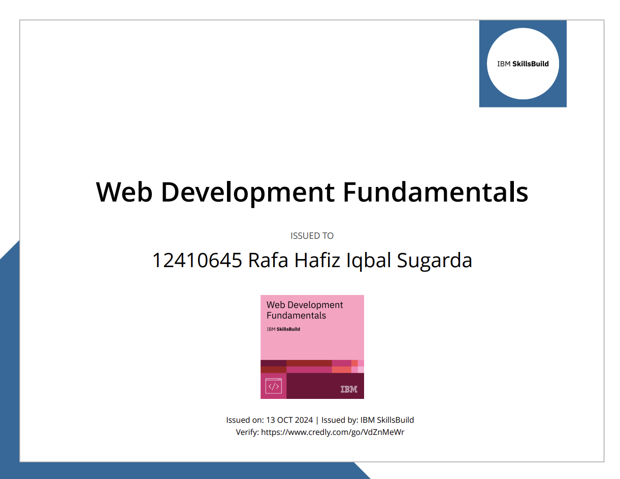
Task: Click the badge's Web Development Fundamentals label
Action: click(305, 310)
